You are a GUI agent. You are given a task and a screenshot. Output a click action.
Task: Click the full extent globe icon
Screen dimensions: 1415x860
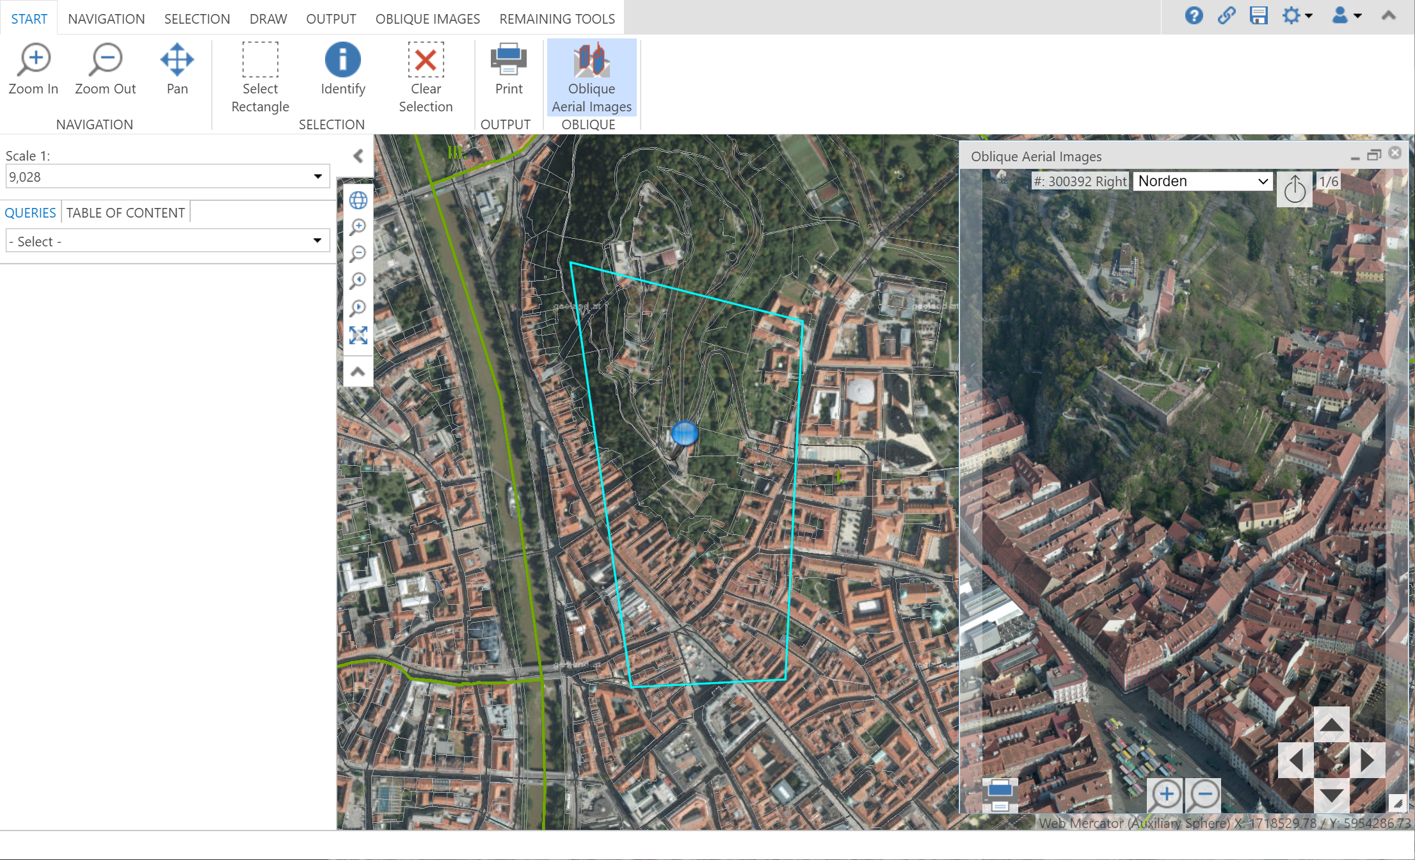358,200
